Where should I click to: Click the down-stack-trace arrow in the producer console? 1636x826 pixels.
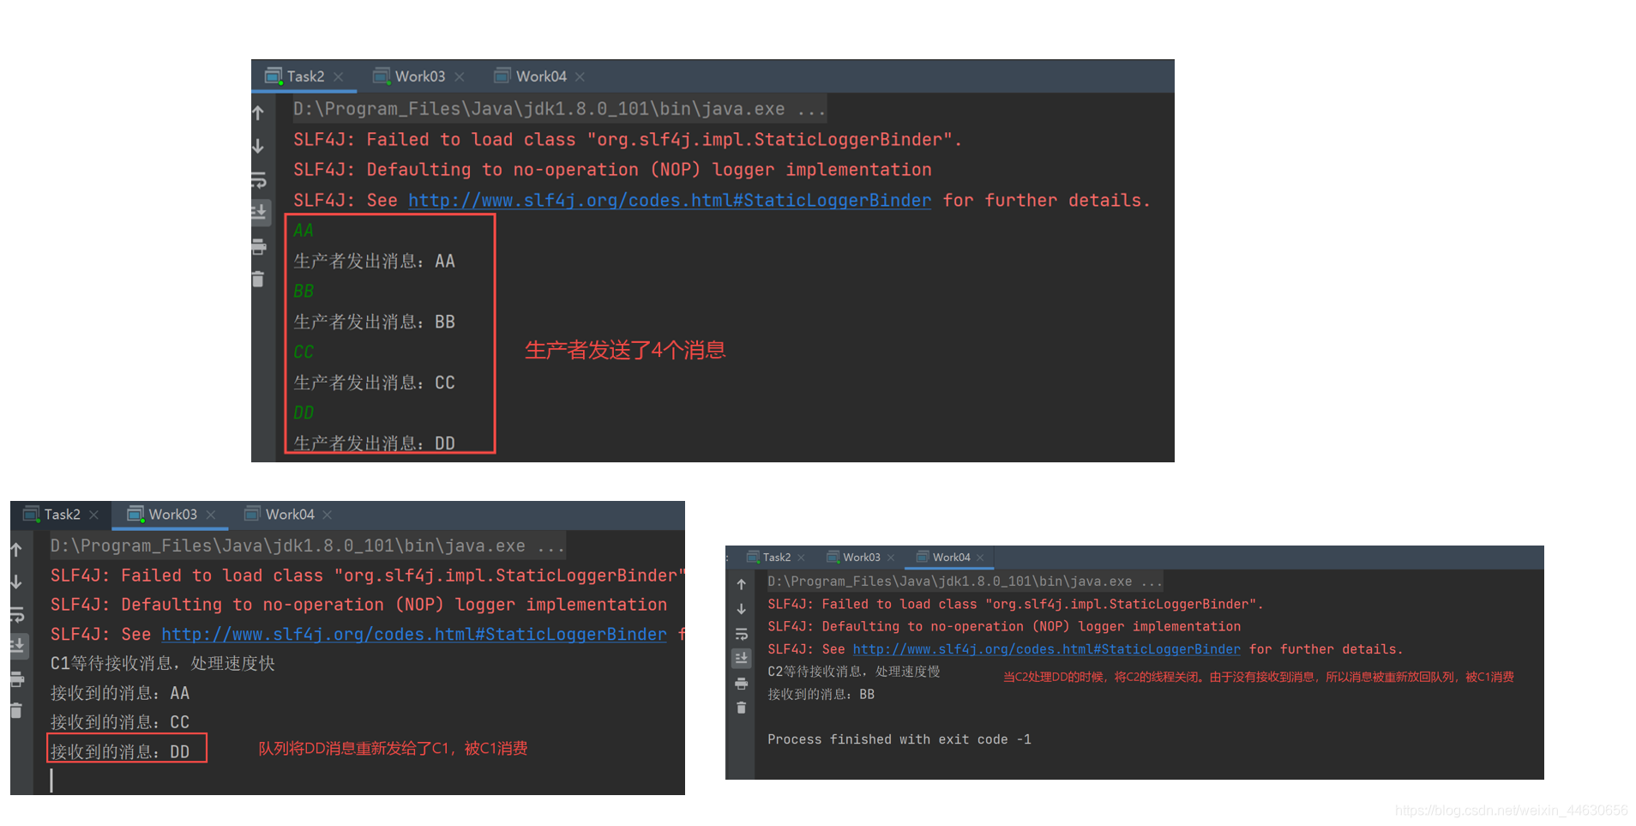[258, 146]
